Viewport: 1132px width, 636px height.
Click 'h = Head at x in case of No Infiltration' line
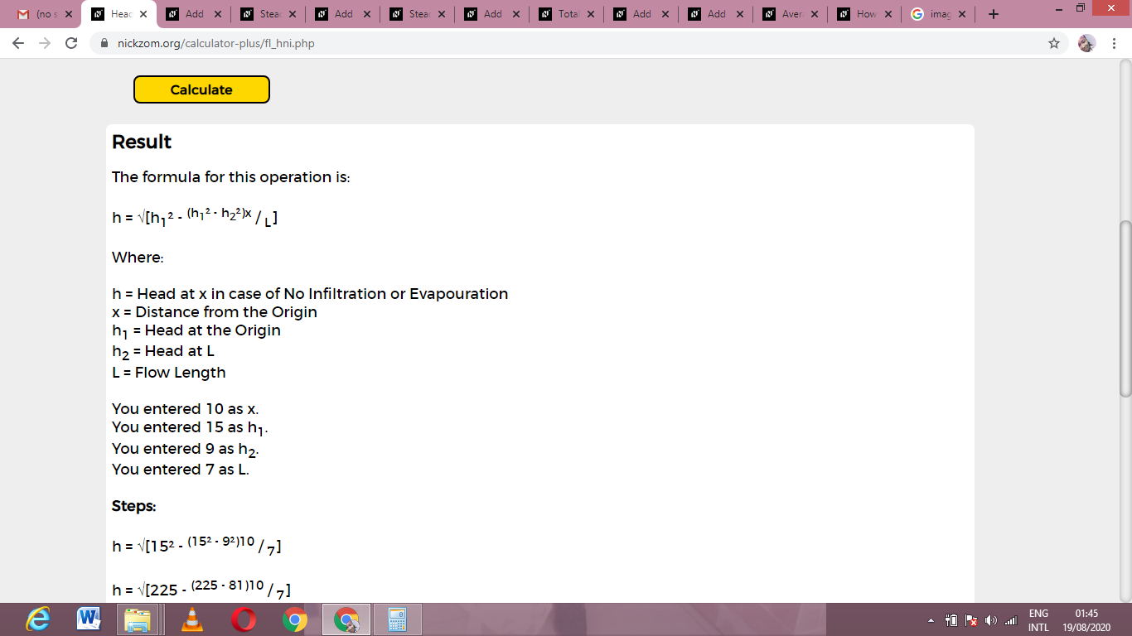310,294
